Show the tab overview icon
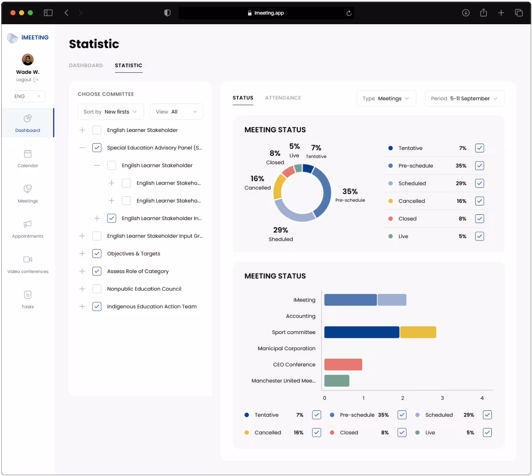Image resolution: width=532 pixels, height=476 pixels. [519, 13]
